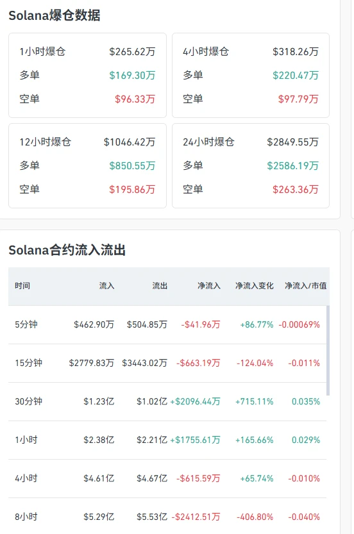Click the $2849.55万 total value
Viewport: 354px width, 534px height.
coord(292,142)
